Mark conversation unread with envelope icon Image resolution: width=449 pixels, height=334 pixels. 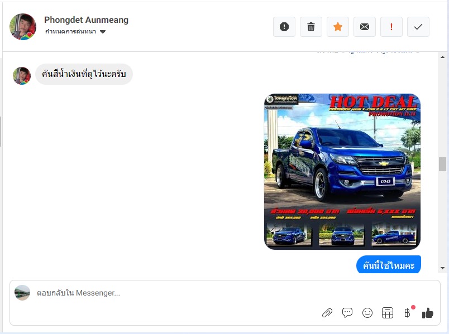coord(365,27)
